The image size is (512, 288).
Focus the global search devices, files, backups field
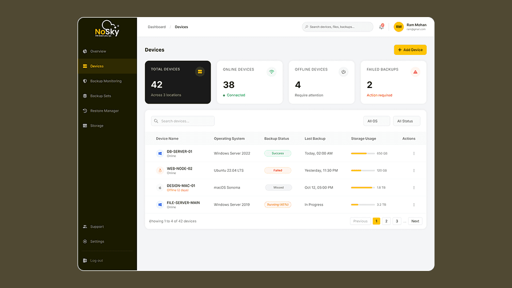click(337, 27)
